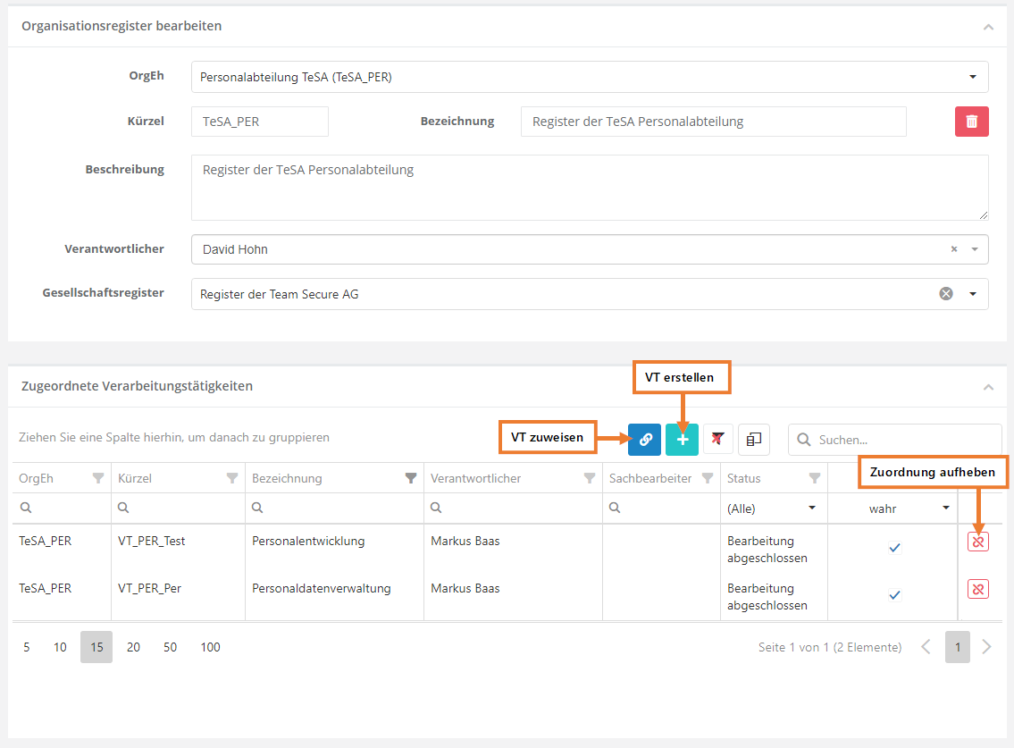Toggle checkbox in the Personaldatenverwaltung row

click(x=894, y=595)
